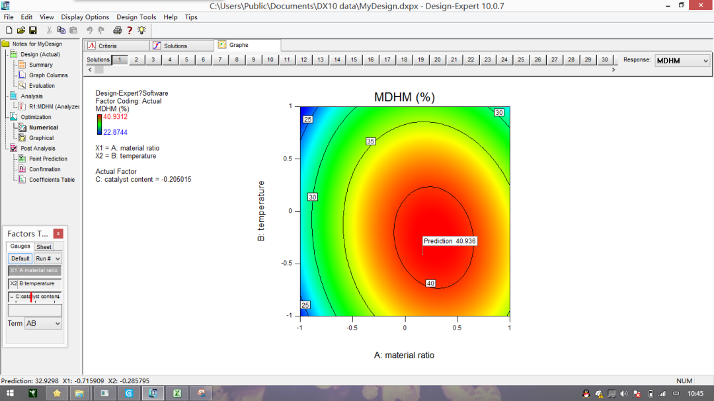Click the C:catalyst content slider gauge
The height and width of the screenshot is (401, 714).
(x=34, y=297)
